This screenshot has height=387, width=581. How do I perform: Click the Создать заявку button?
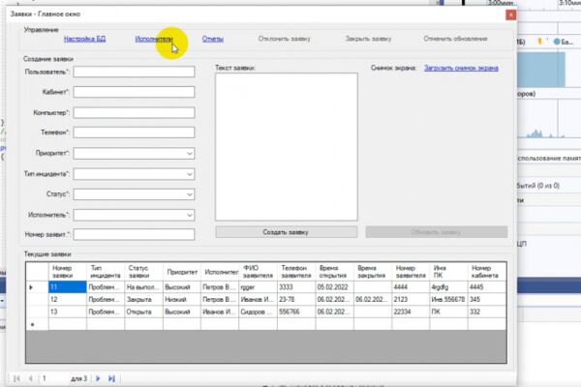[286, 232]
